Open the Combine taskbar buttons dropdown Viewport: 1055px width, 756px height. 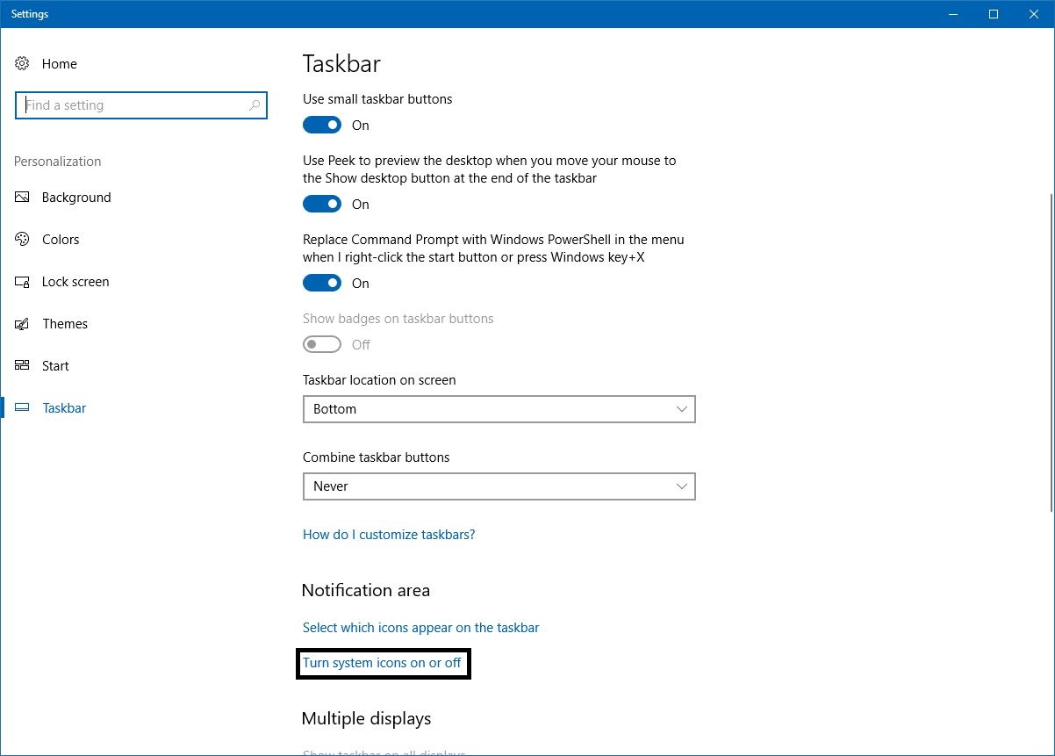coord(499,486)
